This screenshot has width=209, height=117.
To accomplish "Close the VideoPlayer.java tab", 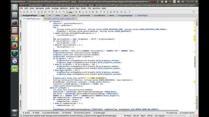I will click(41, 19).
